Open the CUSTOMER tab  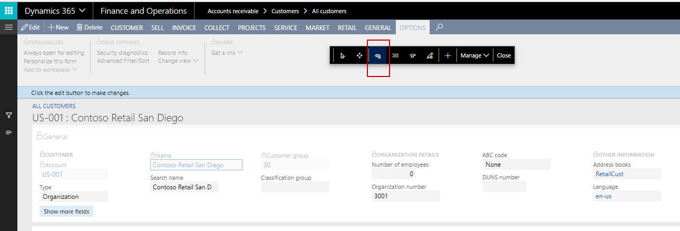tap(127, 27)
